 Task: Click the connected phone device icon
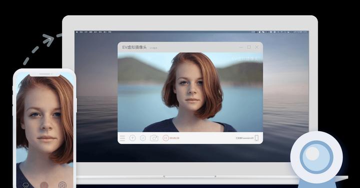pyautogui.click(x=256, y=138)
